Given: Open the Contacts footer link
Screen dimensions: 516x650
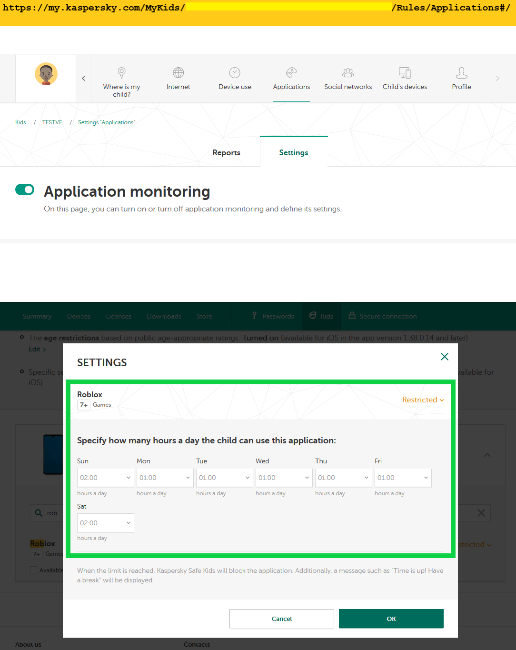Looking at the screenshot, I should click(x=197, y=644).
